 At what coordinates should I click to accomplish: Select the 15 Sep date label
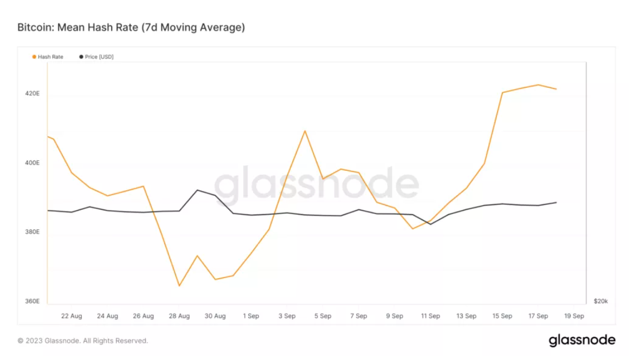coord(502,316)
